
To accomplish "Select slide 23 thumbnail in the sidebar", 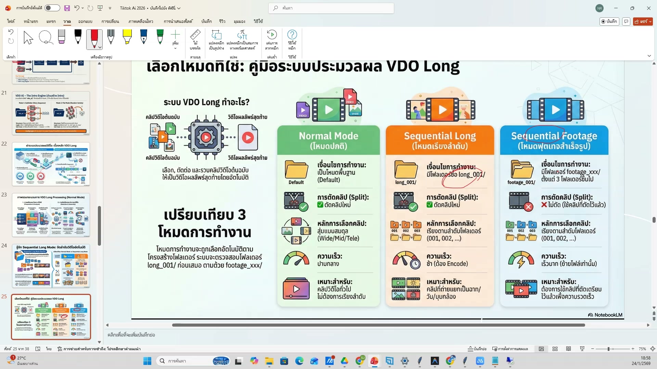I will click(x=51, y=215).
